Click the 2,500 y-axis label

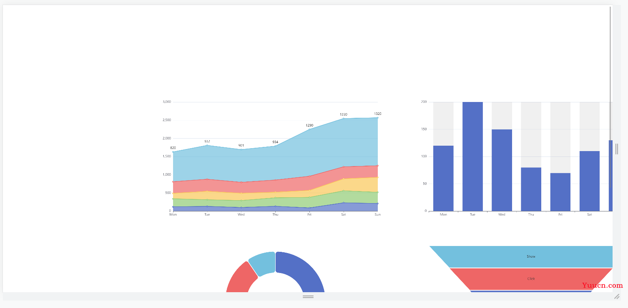[x=166, y=120]
